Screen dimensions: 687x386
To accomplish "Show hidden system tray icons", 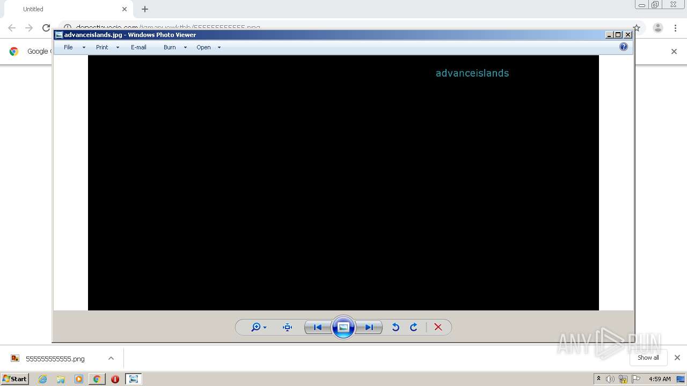I will coord(598,379).
